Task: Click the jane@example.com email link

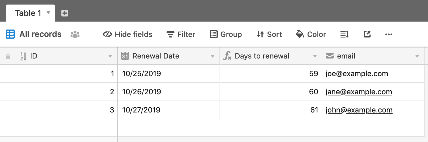Action: tap(359, 92)
